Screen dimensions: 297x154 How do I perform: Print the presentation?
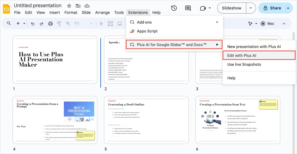(x=50, y=24)
